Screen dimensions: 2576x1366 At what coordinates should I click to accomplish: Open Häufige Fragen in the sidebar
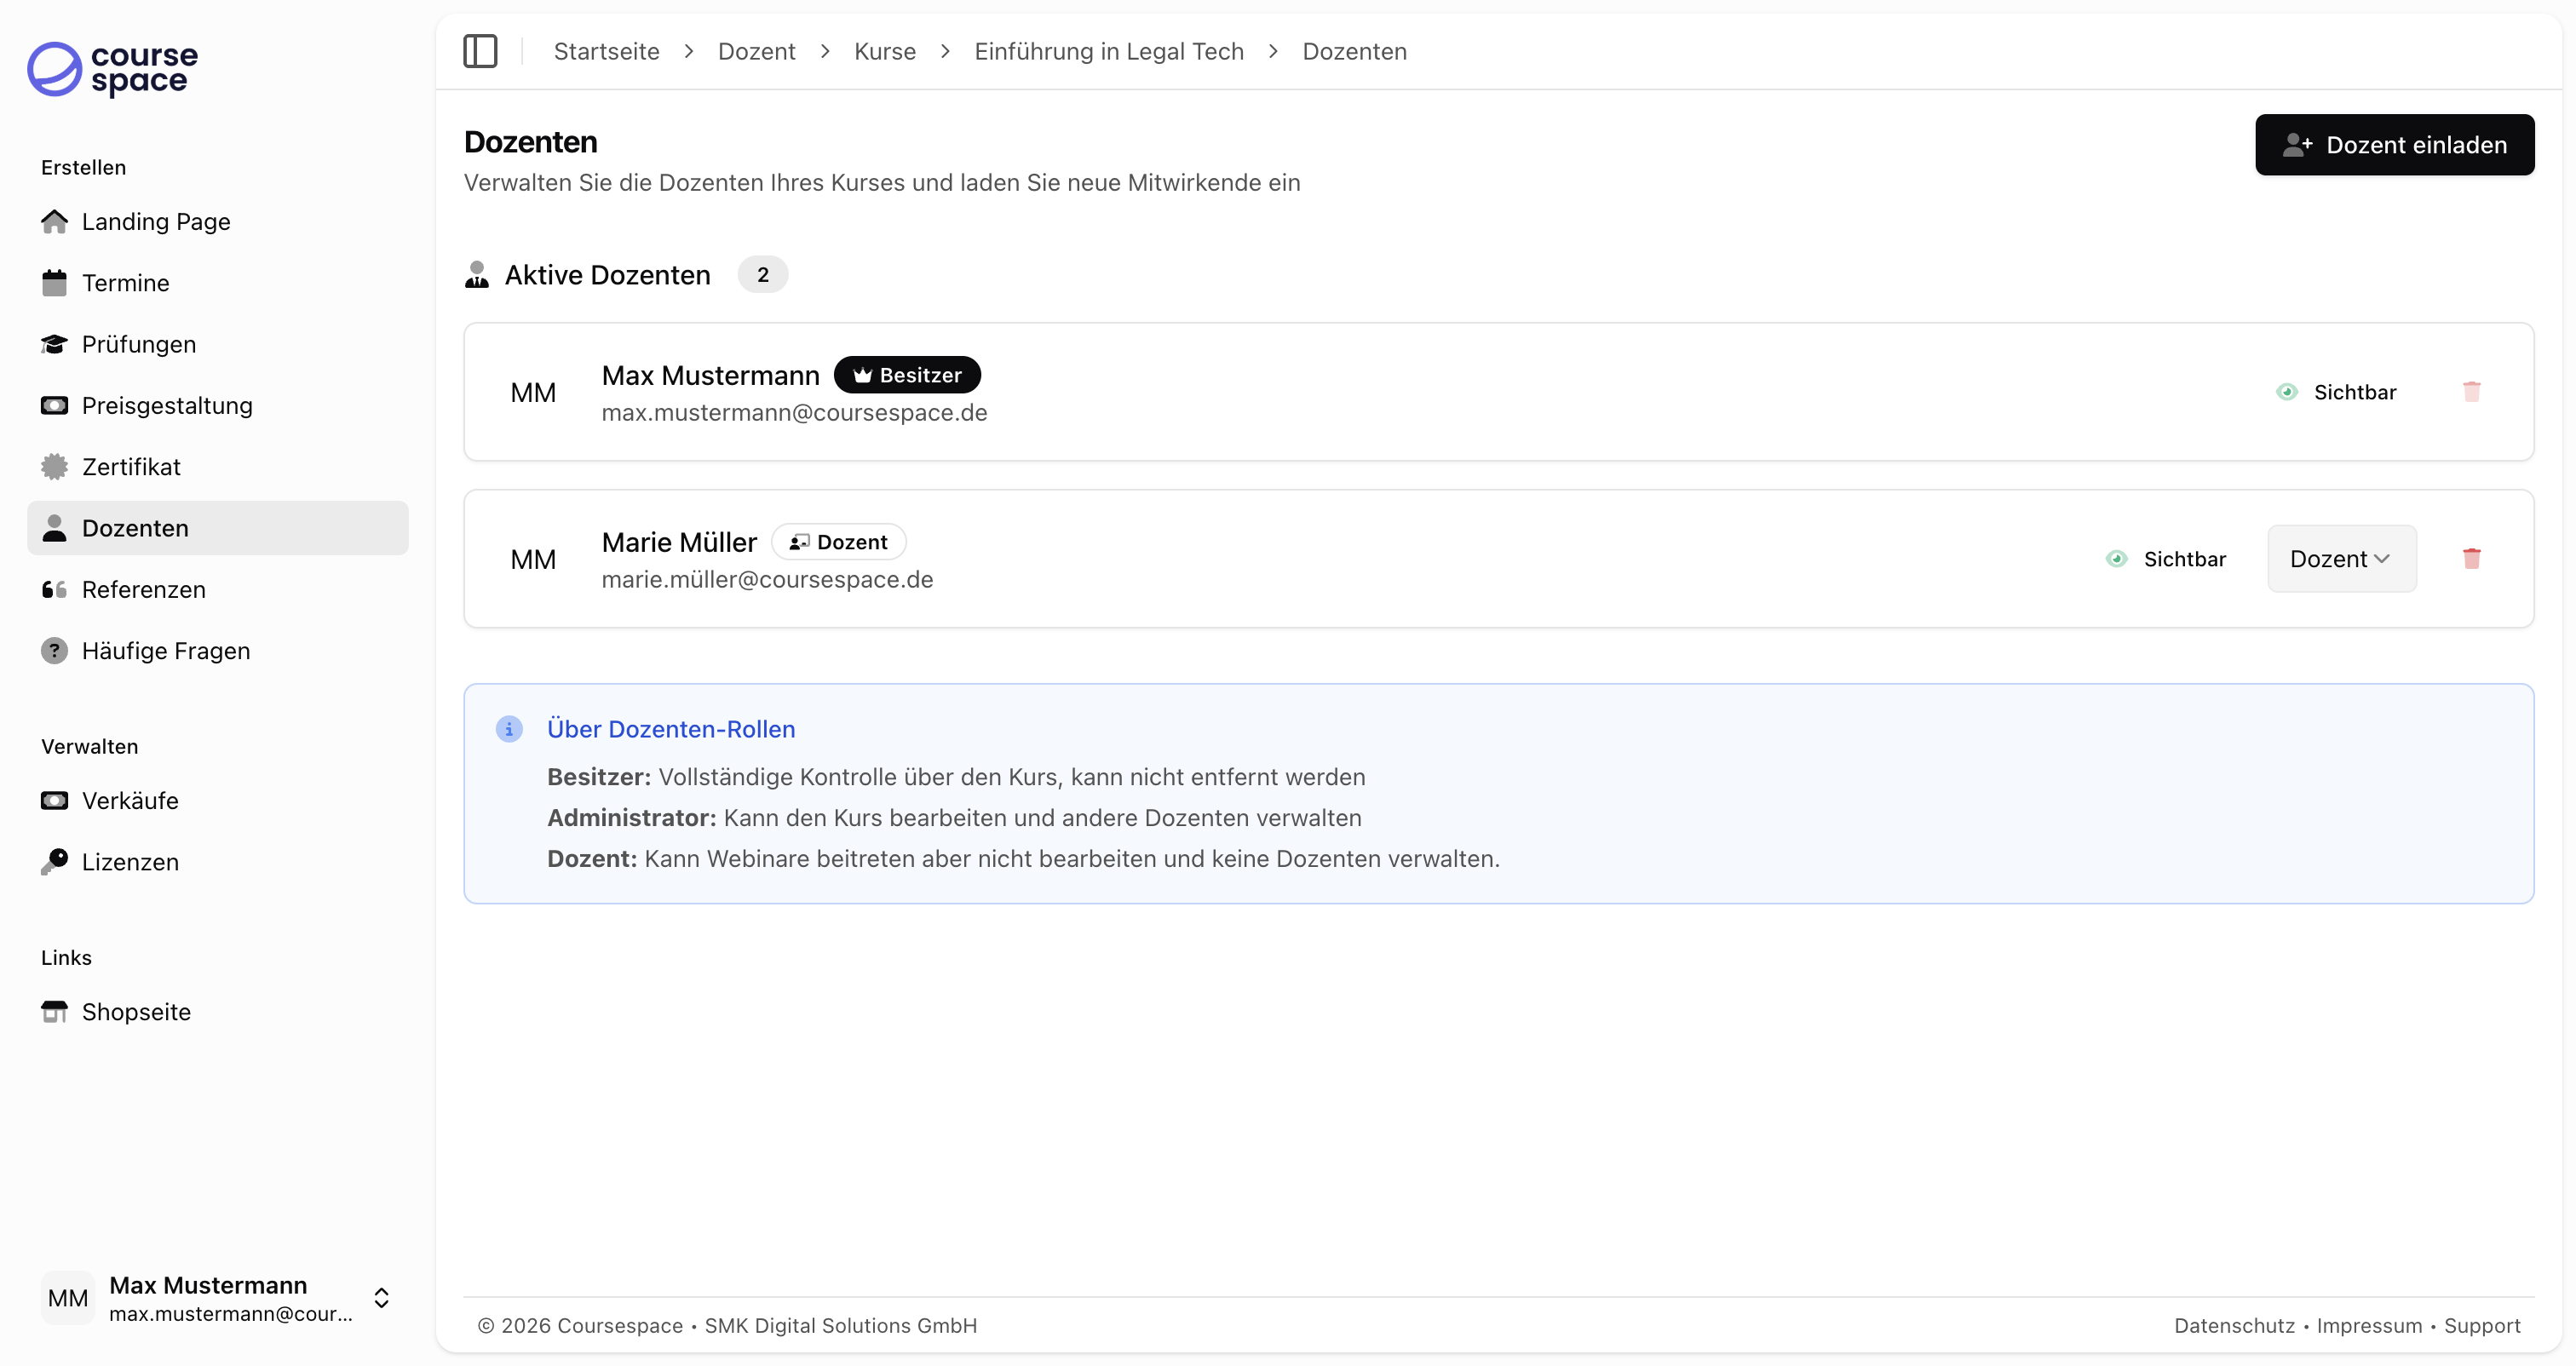coord(165,651)
